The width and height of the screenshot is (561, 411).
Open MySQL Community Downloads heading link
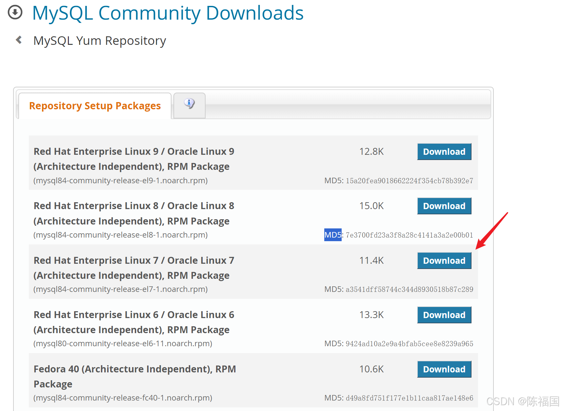168,13
